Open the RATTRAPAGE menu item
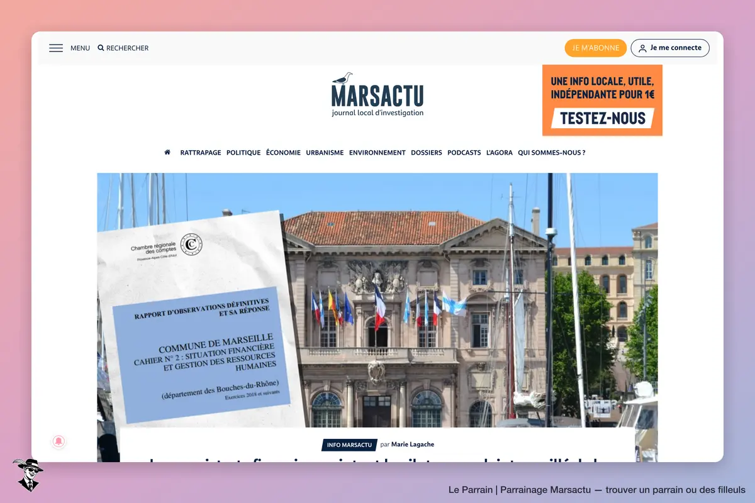This screenshot has height=503, width=755. click(x=201, y=153)
